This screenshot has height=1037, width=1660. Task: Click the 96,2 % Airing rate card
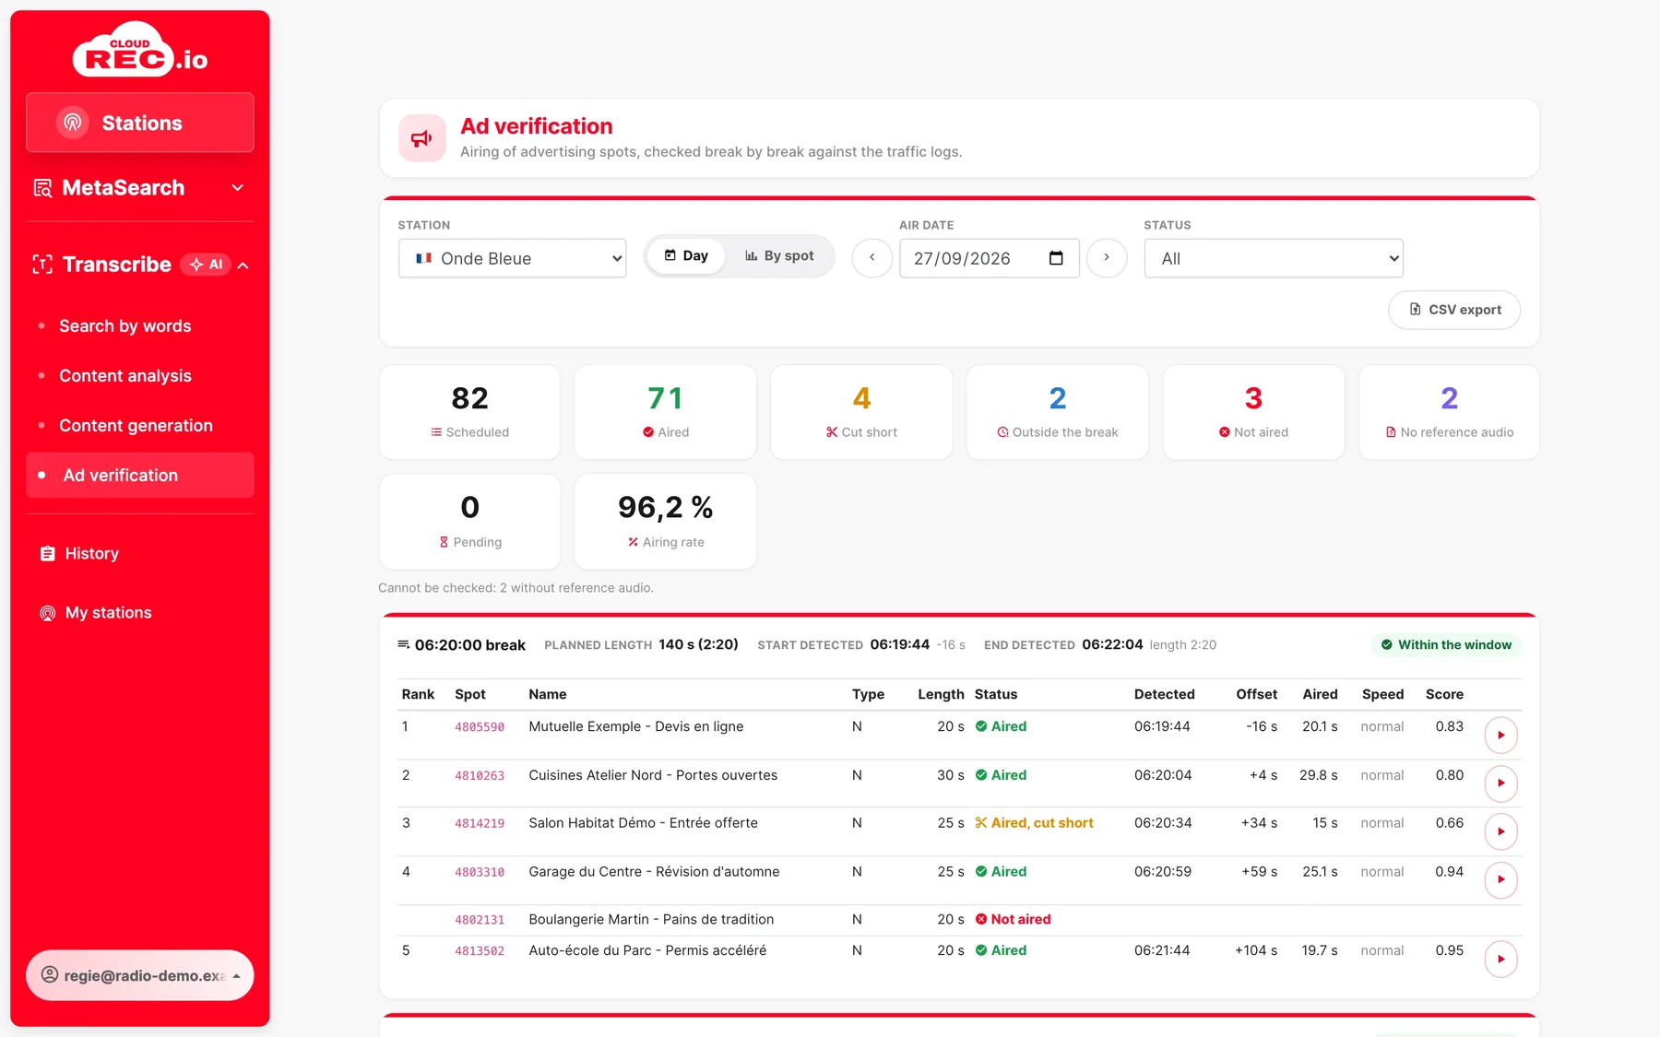click(666, 522)
